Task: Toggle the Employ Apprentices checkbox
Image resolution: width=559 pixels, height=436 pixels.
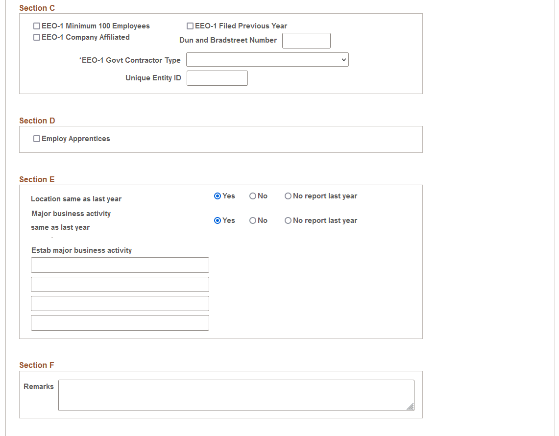Action: [36, 138]
